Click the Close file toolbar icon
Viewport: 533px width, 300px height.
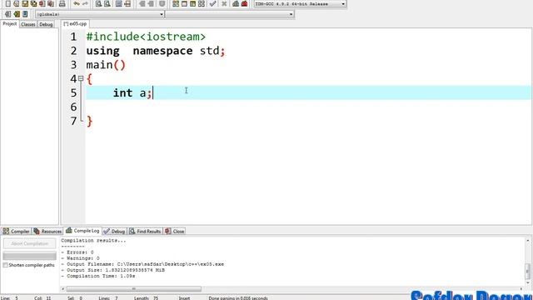pos(42,3)
